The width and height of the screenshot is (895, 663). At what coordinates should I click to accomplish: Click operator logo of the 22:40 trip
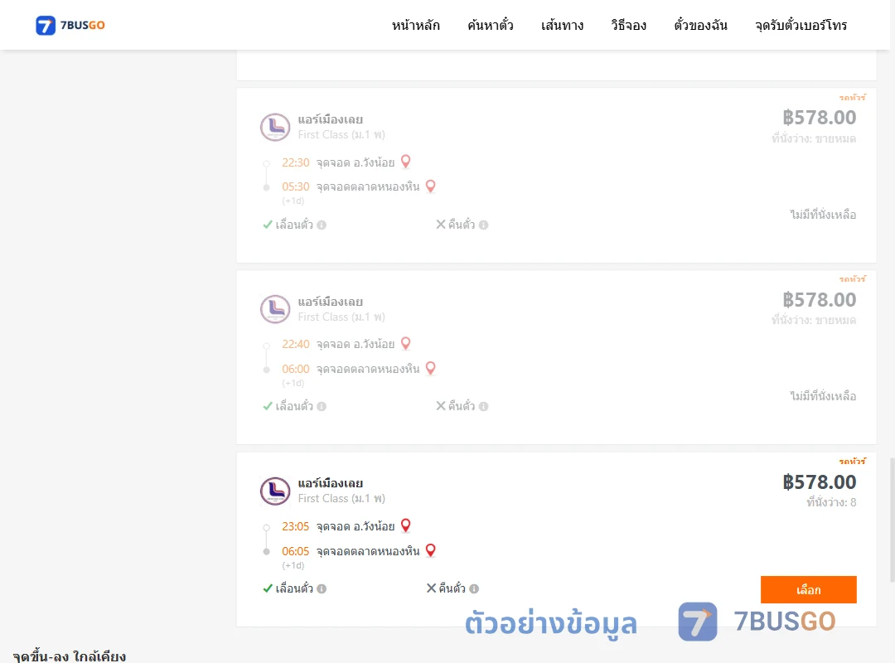pyautogui.click(x=275, y=309)
